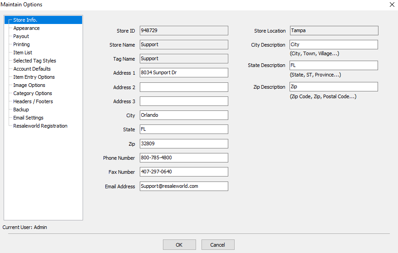
Task: Show the Category Options page
Action: [32, 93]
